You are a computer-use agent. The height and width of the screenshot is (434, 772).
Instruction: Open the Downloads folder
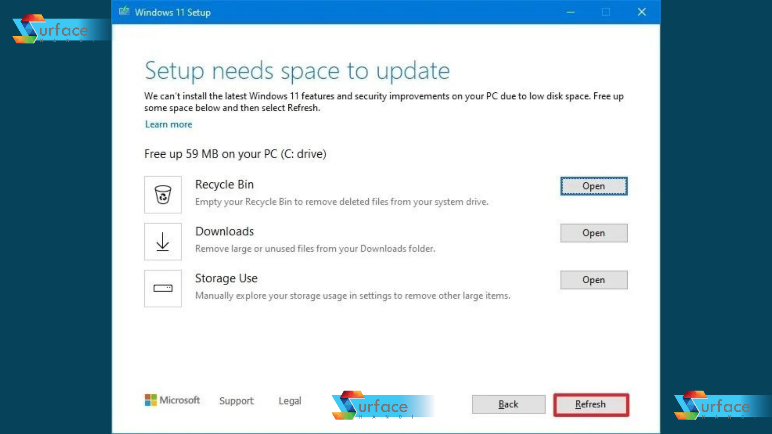(x=594, y=233)
